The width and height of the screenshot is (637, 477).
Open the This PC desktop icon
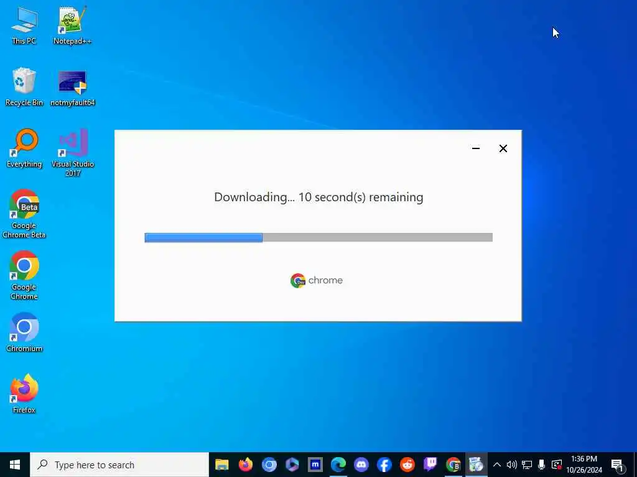[x=24, y=25]
